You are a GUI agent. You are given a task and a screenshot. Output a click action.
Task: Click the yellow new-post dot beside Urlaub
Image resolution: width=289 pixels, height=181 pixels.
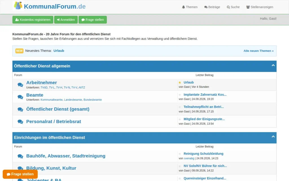point(180,83)
